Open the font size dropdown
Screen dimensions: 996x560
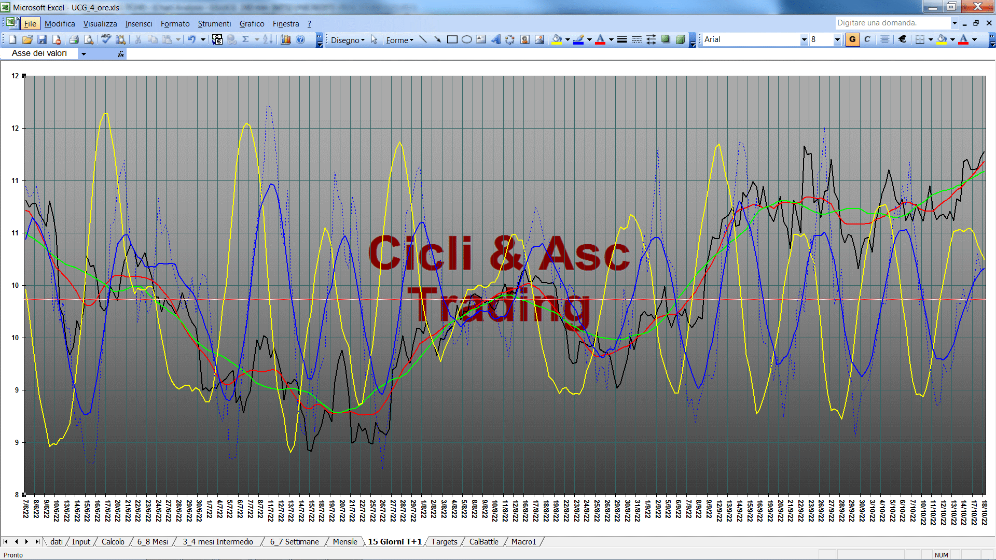pyautogui.click(x=837, y=39)
